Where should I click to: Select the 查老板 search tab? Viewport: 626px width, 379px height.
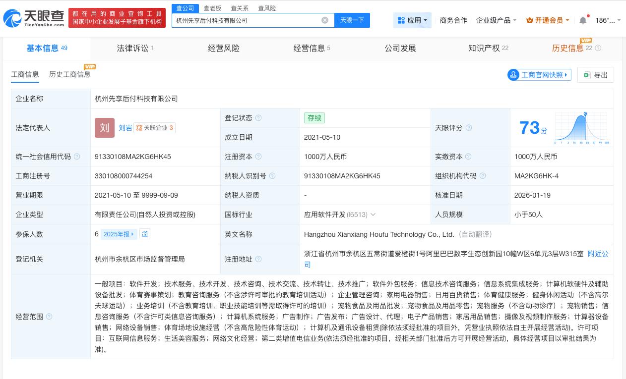click(x=212, y=8)
